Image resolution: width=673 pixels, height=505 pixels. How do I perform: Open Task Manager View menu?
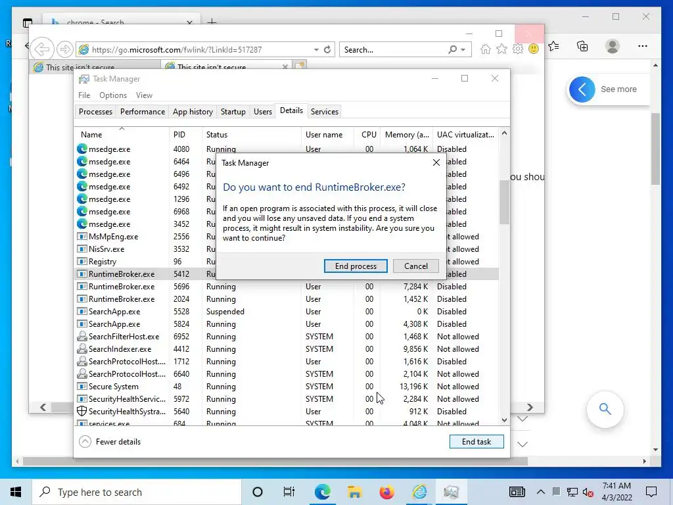pyautogui.click(x=144, y=95)
